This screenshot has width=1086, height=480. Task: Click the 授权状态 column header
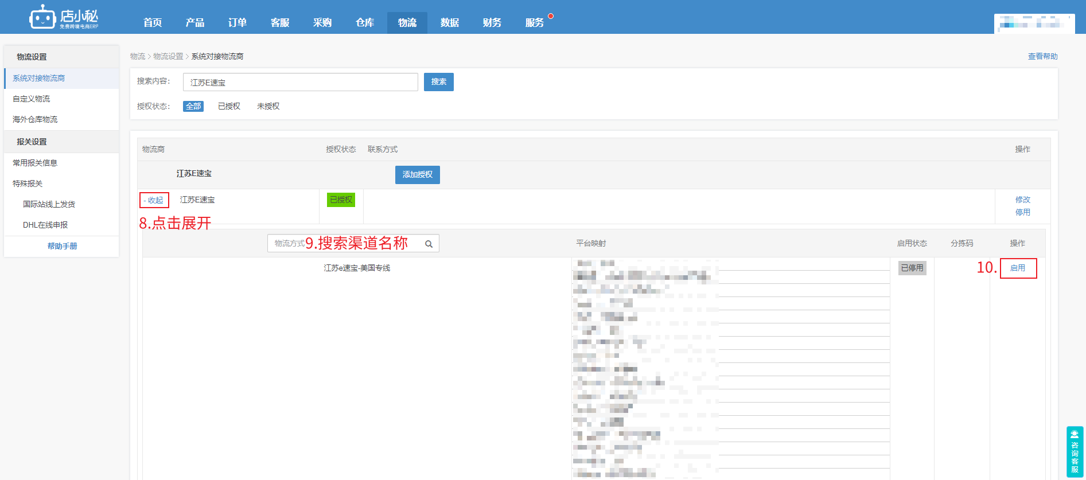[341, 149]
